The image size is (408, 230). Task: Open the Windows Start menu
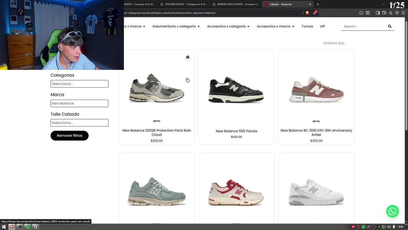click(x=4, y=227)
